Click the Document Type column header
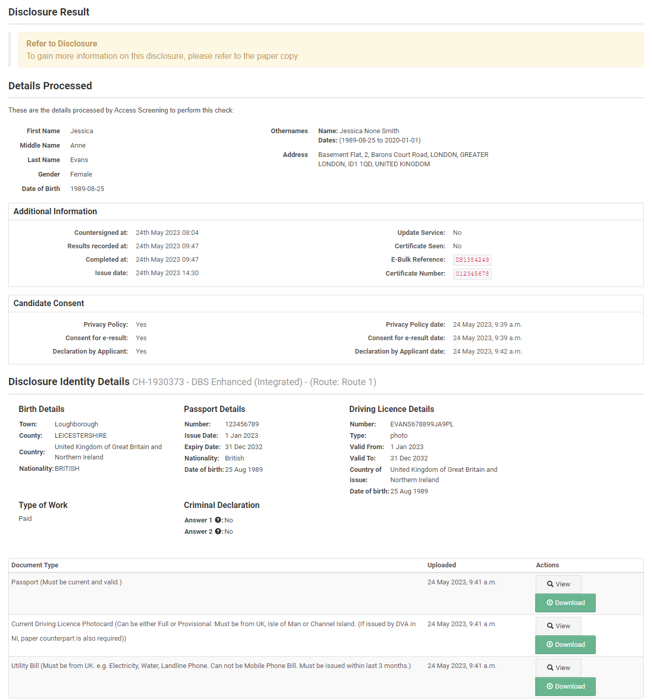The width and height of the screenshot is (652, 700). (35, 565)
